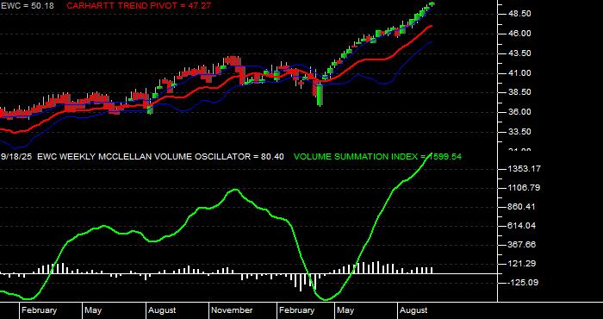Click the summation index trough before May
The height and width of the screenshot is (319, 603).
click(326, 299)
